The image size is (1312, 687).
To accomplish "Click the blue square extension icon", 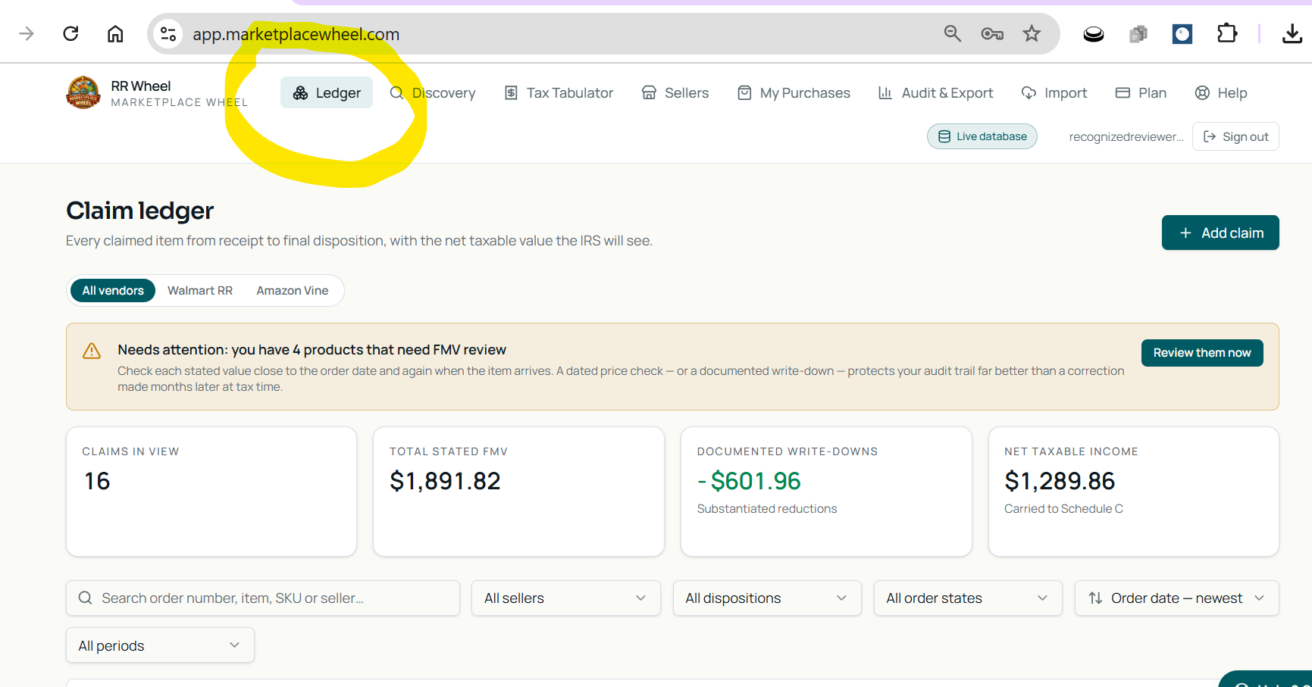I will (x=1182, y=33).
